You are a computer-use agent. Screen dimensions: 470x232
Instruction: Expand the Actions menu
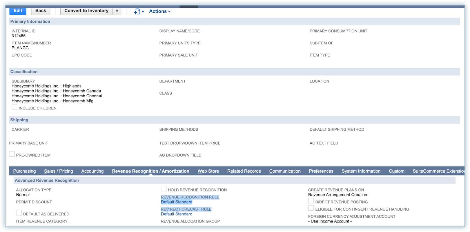[x=159, y=11]
